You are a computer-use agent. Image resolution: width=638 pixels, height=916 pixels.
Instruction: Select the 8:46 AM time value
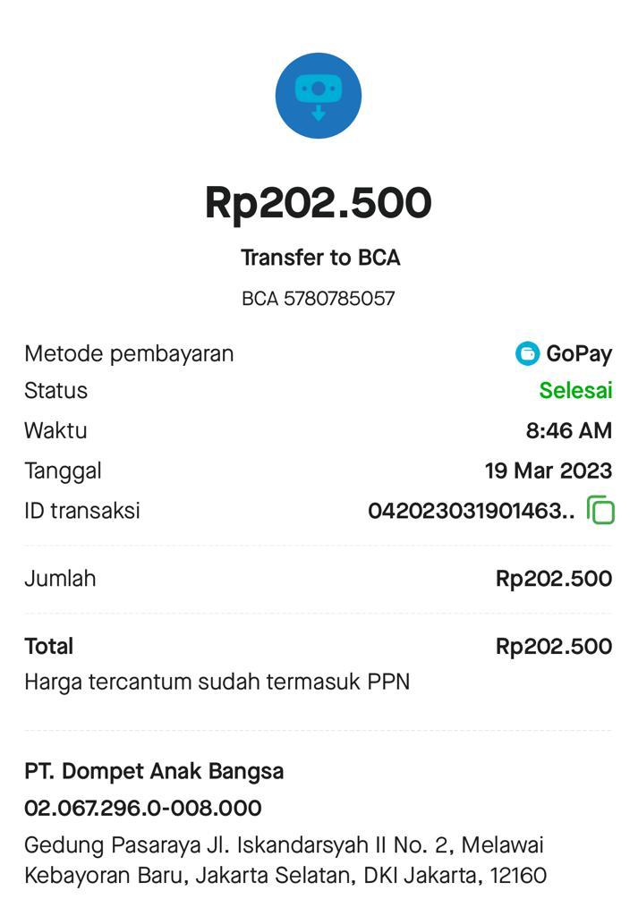[568, 430]
